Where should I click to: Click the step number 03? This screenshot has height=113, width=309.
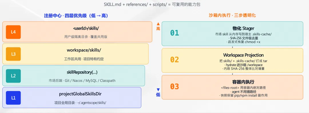point(175,87)
